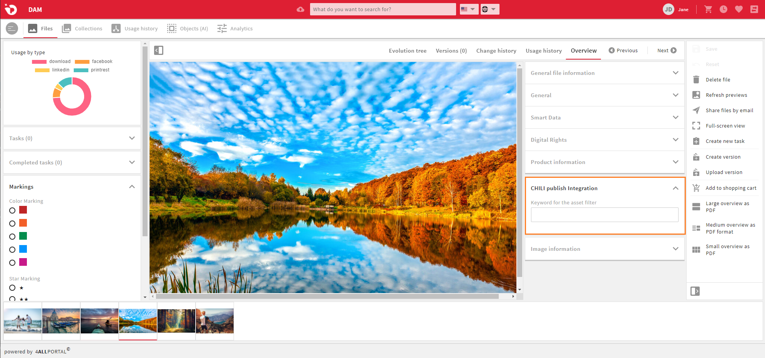Select the kayak sunset thumbnail

click(x=100, y=321)
